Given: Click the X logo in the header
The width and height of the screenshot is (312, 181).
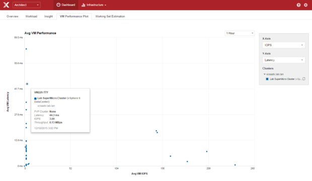Looking at the screenshot, I should [x=6, y=5].
